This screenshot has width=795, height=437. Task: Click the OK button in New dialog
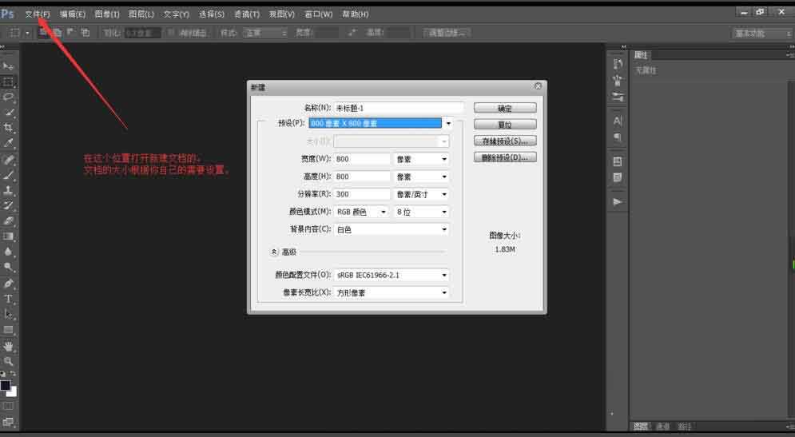[505, 108]
